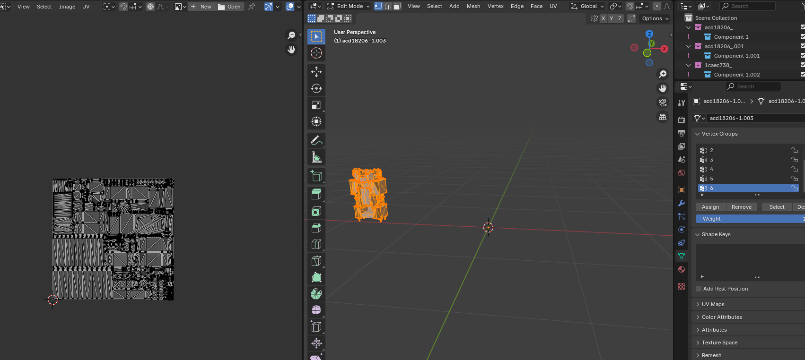Toggle proportional editing in 3D viewport
This screenshot has height=360, width=805.
point(656,6)
